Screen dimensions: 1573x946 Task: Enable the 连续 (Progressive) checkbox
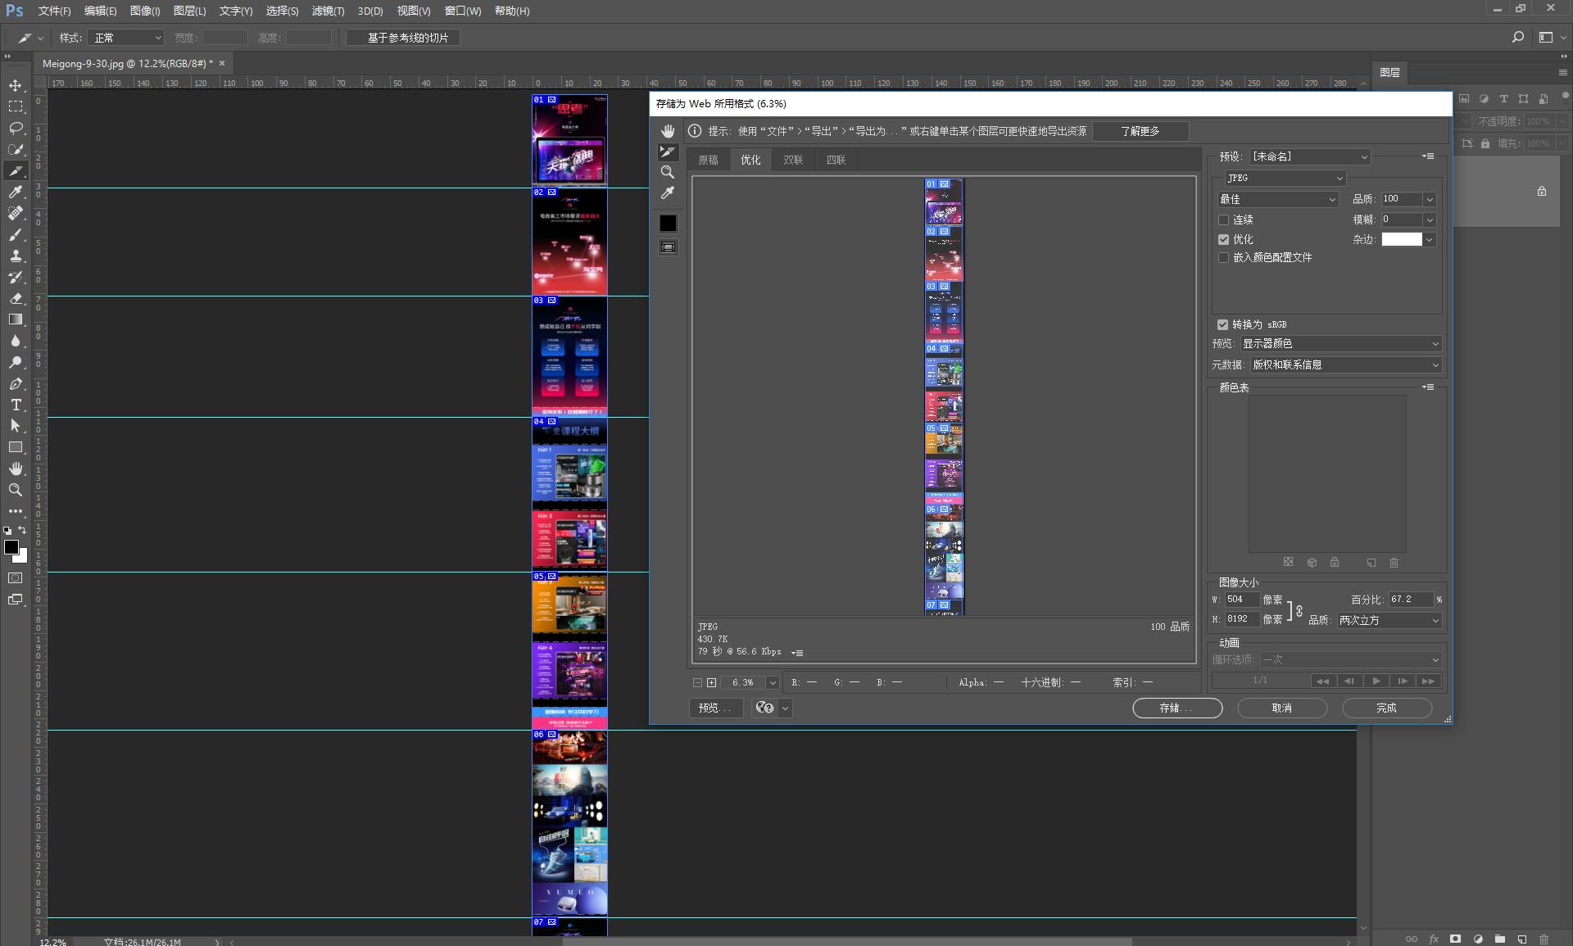tap(1224, 220)
